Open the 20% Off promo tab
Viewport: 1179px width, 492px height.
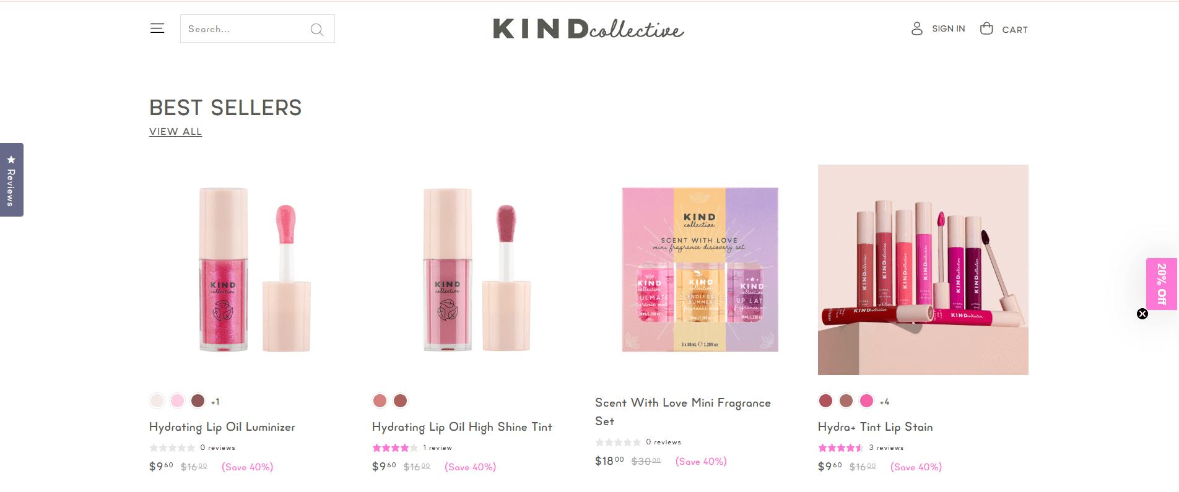(x=1162, y=283)
